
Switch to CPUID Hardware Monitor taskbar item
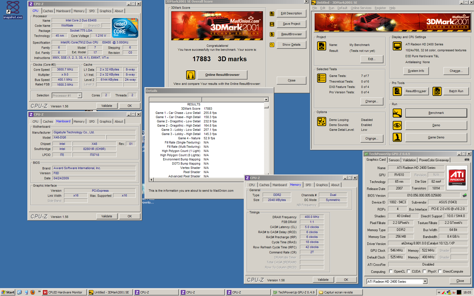point(64,292)
